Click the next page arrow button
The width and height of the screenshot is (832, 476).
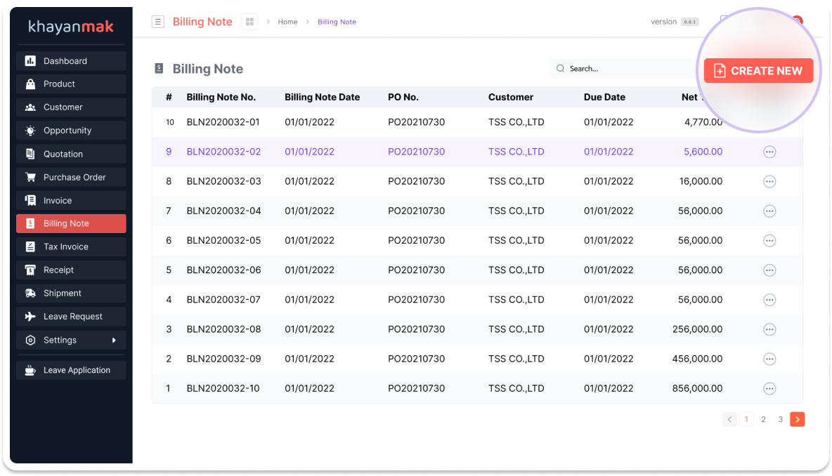click(x=797, y=419)
